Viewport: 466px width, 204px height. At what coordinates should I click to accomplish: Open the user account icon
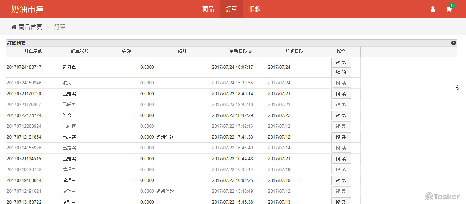(x=433, y=9)
